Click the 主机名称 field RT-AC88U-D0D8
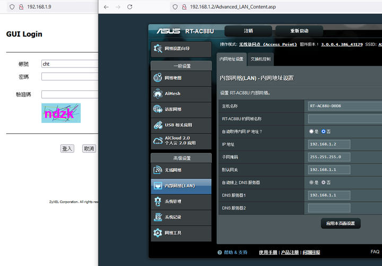The image size is (382, 266). (x=345, y=106)
